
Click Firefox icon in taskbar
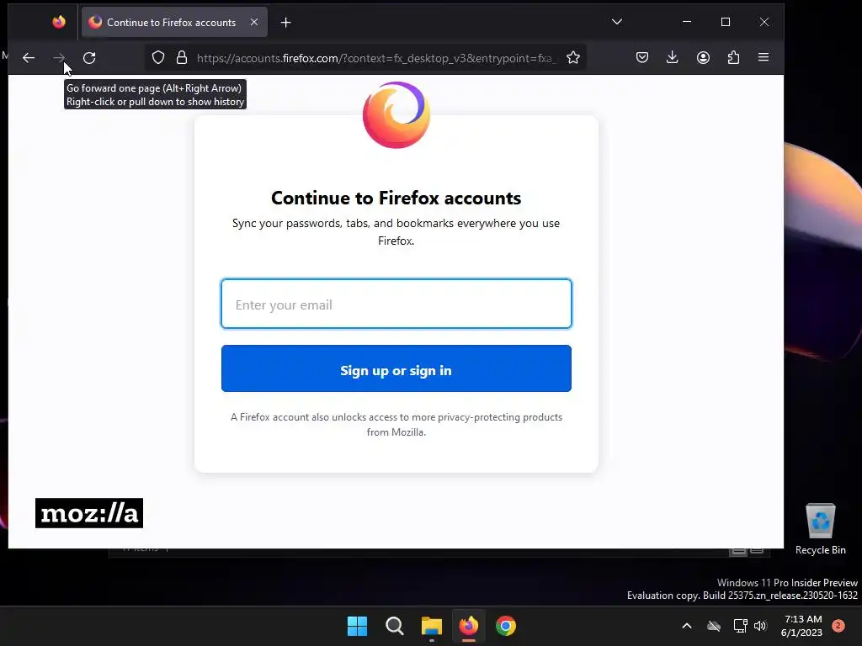469,626
